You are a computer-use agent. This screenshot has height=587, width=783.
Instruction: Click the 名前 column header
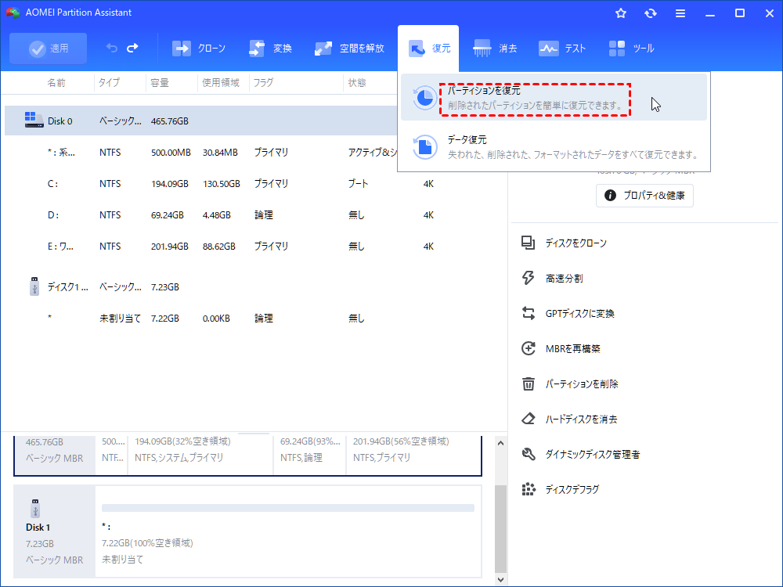click(x=56, y=83)
